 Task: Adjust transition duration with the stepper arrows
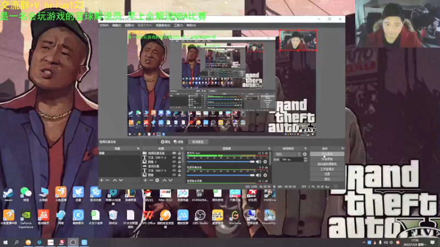pos(305,159)
